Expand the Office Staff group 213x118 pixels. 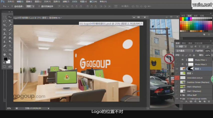pyautogui.click(x=181, y=95)
